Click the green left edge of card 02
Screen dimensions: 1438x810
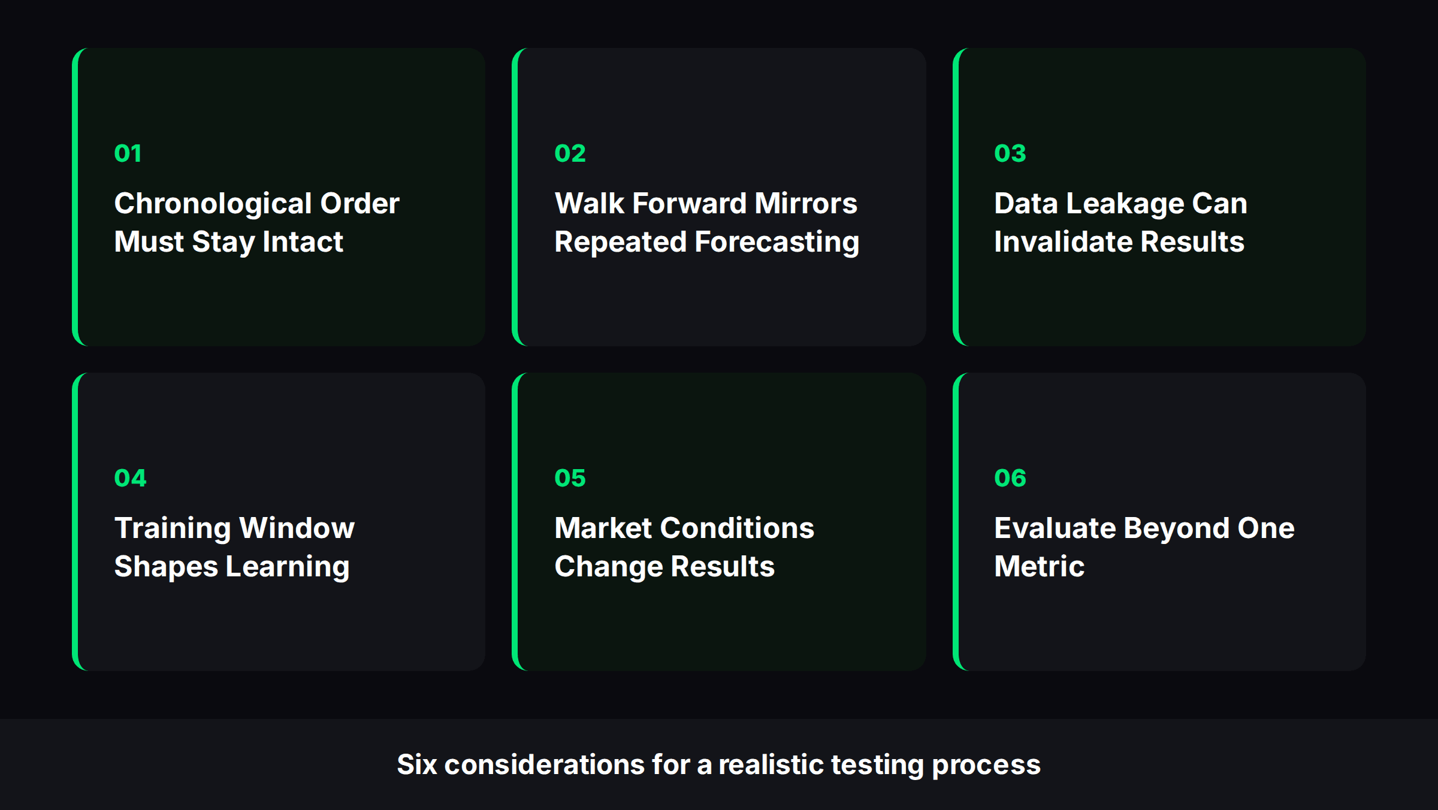pyautogui.click(x=515, y=197)
